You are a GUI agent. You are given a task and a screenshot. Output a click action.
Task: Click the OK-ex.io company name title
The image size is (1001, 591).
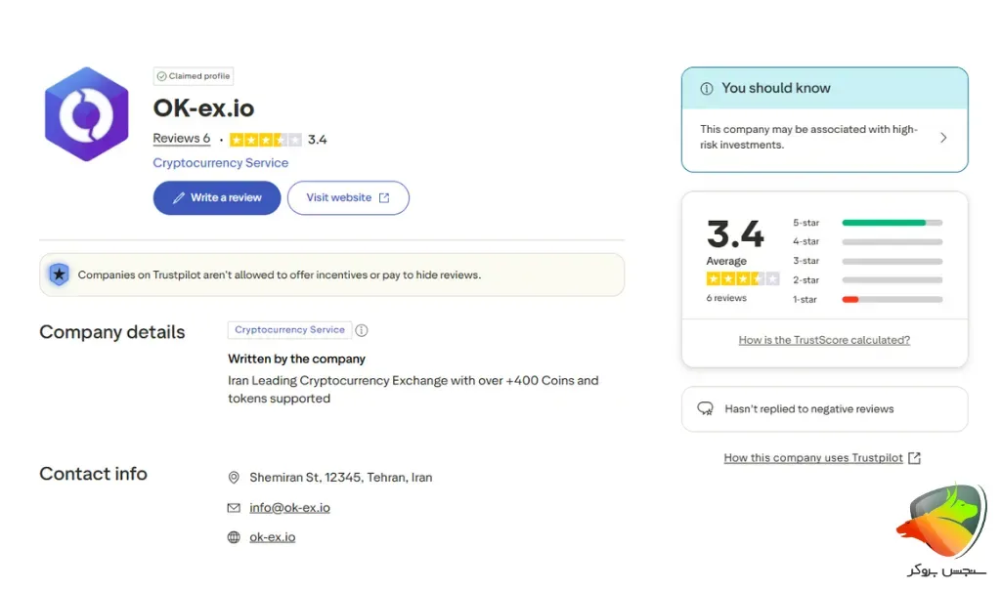click(203, 107)
